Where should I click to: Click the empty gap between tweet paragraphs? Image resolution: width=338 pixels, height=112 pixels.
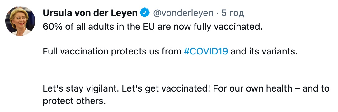click(169, 70)
